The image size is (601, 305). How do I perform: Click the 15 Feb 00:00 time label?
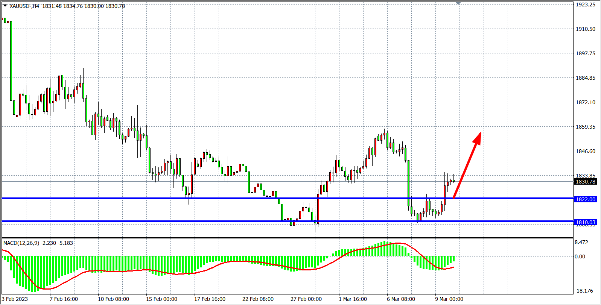pyautogui.click(x=161, y=299)
